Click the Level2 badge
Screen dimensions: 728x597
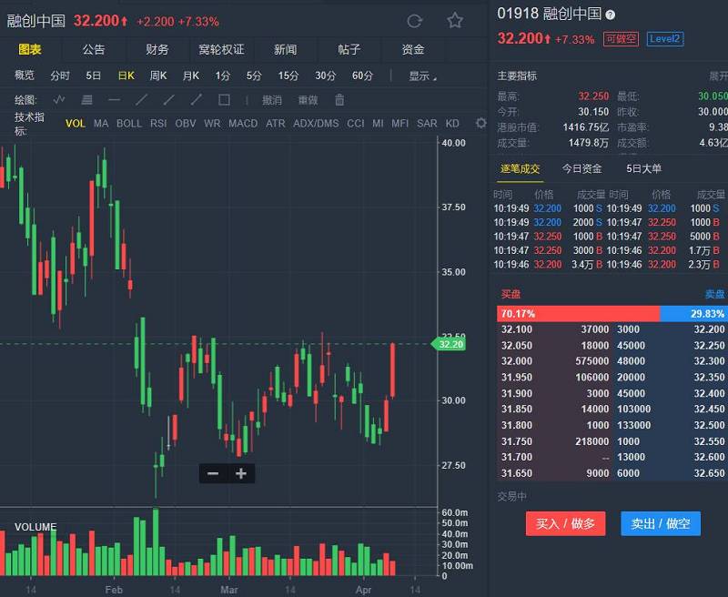[665, 38]
